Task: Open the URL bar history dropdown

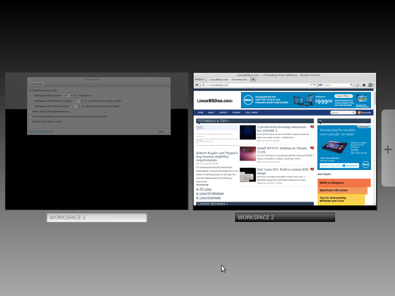Action: 311,85
